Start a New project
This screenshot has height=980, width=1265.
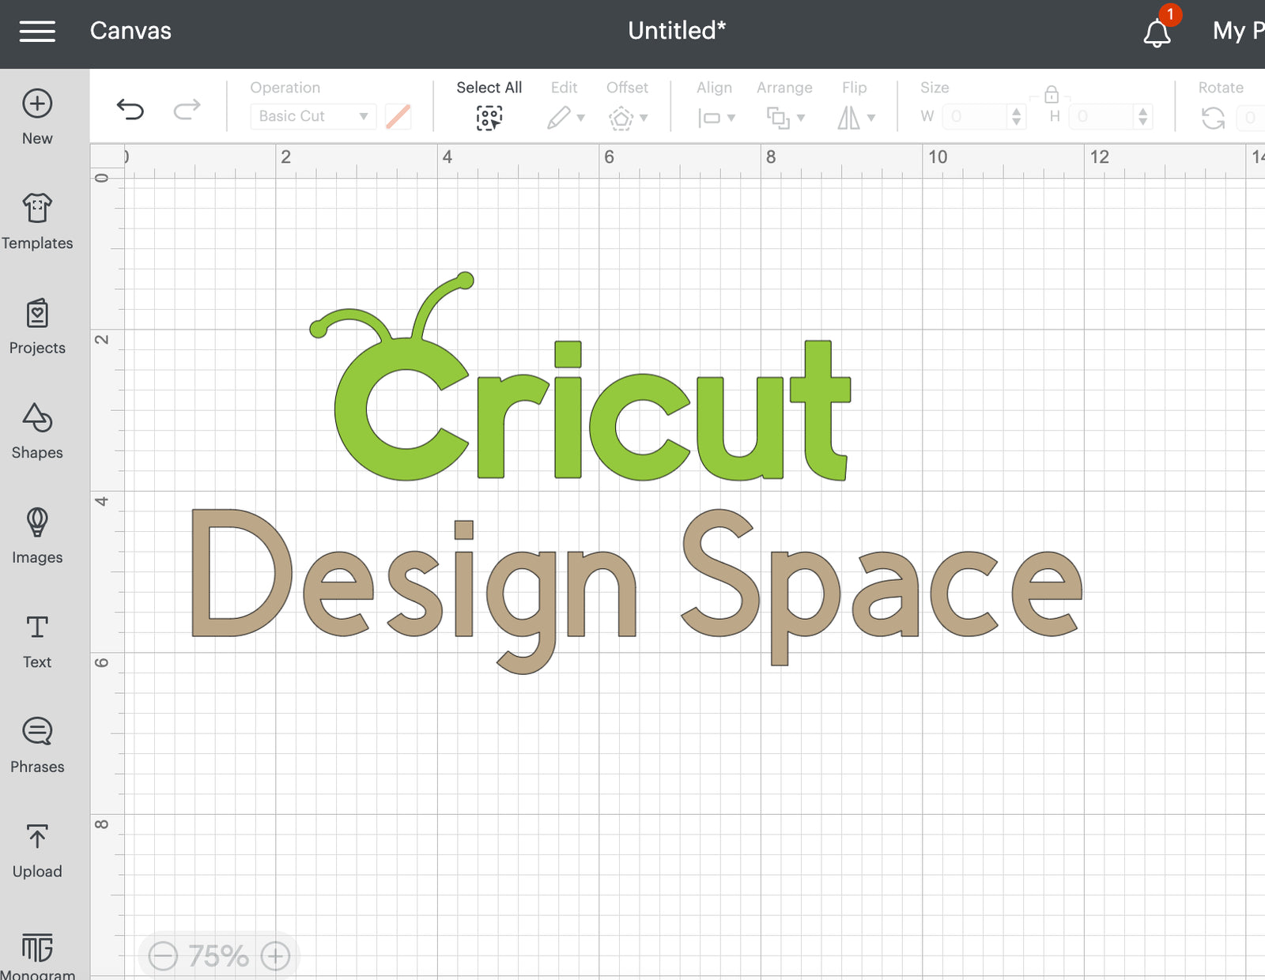point(37,116)
